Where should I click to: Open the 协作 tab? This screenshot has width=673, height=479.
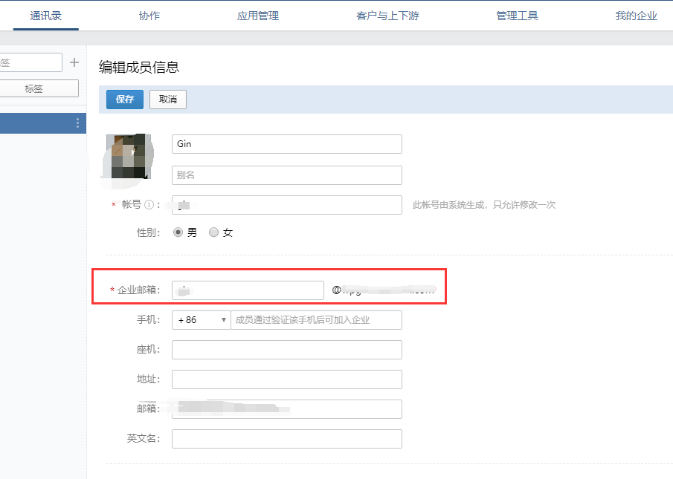click(149, 16)
